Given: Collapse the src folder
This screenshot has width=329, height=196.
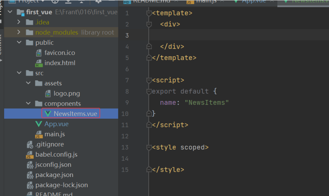Looking at the screenshot, I should [19, 73].
